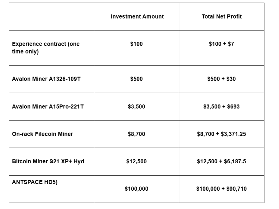Screen dimensions: 279x209
Task: Click the Investment Amount column header
Action: tap(137, 17)
